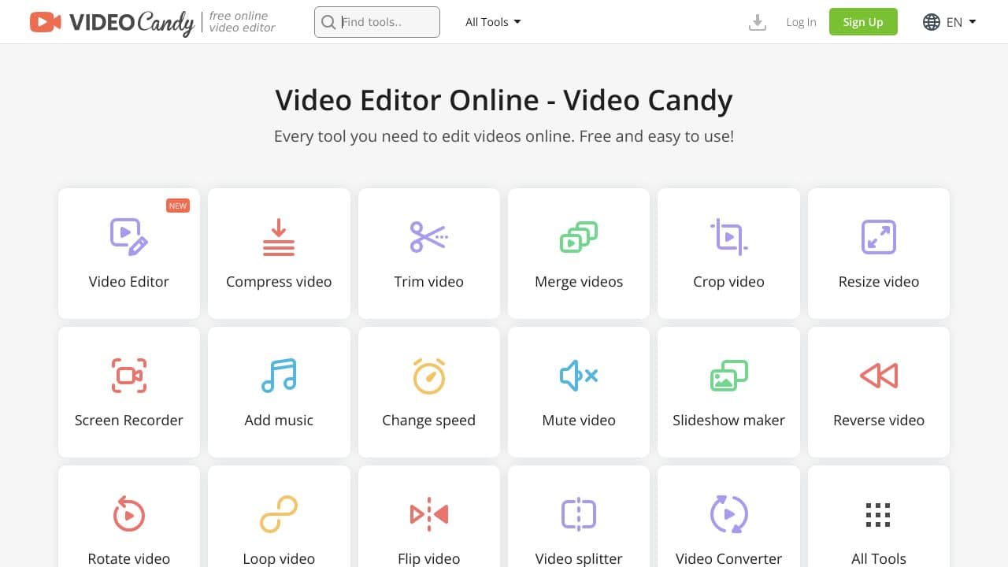Click the Resize video label
This screenshot has height=567, width=1008.
click(x=879, y=281)
